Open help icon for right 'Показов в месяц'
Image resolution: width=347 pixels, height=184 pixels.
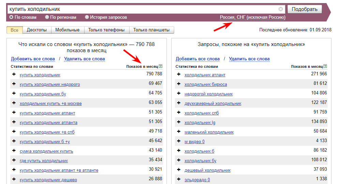coord(325,66)
